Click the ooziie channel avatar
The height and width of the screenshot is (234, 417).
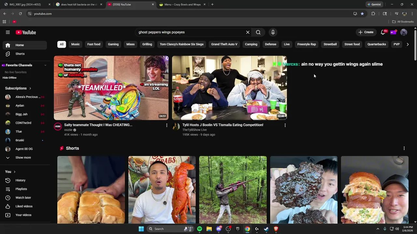[x=58, y=127]
